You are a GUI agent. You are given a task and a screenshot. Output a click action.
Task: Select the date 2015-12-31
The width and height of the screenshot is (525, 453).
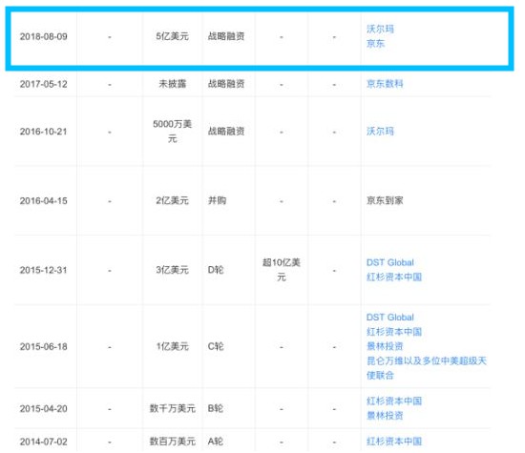44,270
